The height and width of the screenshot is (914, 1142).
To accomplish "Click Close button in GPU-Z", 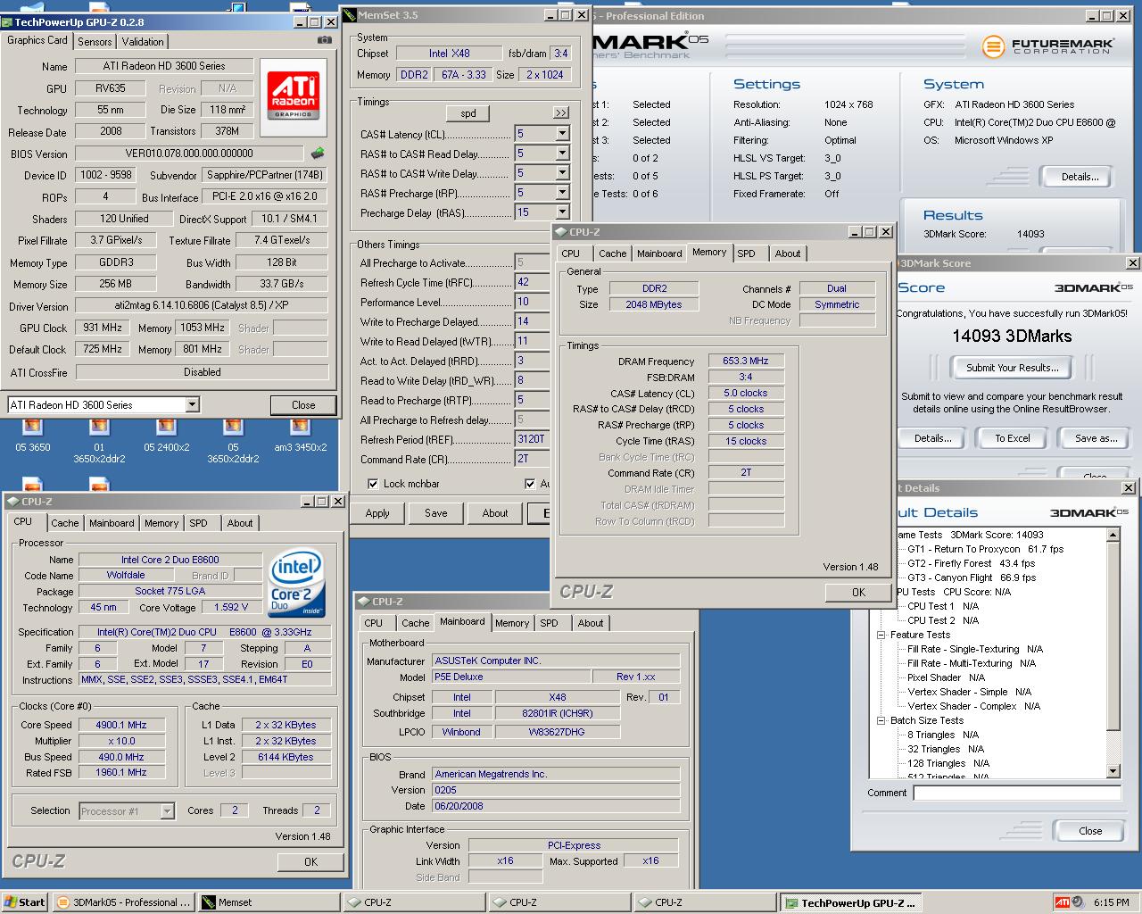I will pos(303,405).
